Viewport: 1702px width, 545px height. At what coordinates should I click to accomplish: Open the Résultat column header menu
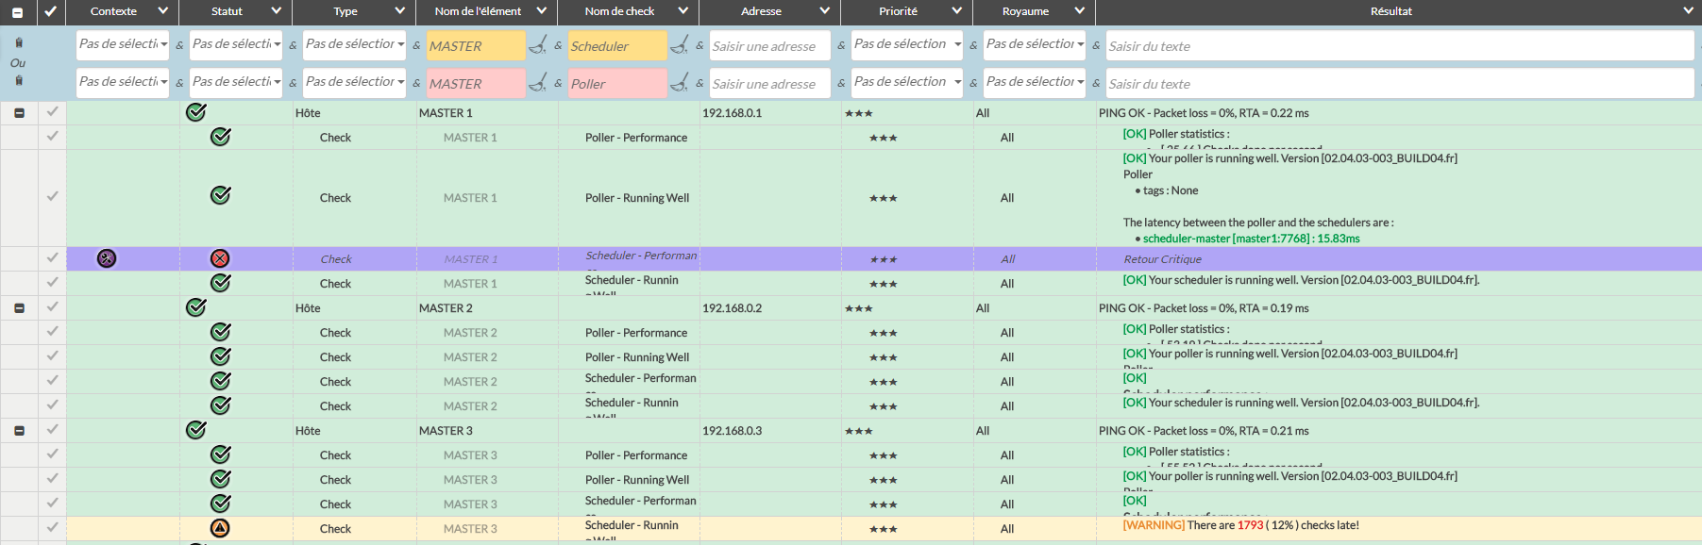[1688, 11]
